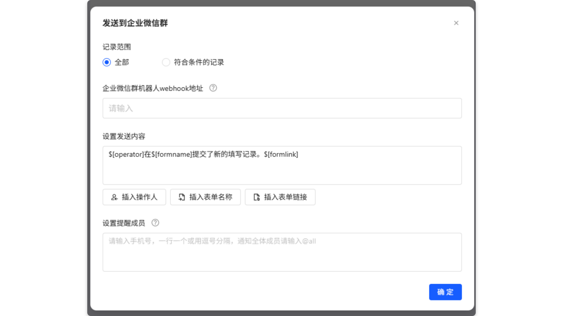This screenshot has width=563, height=316.
Task: Insert operator with 插入操作人 button
Action: pyautogui.click(x=134, y=197)
